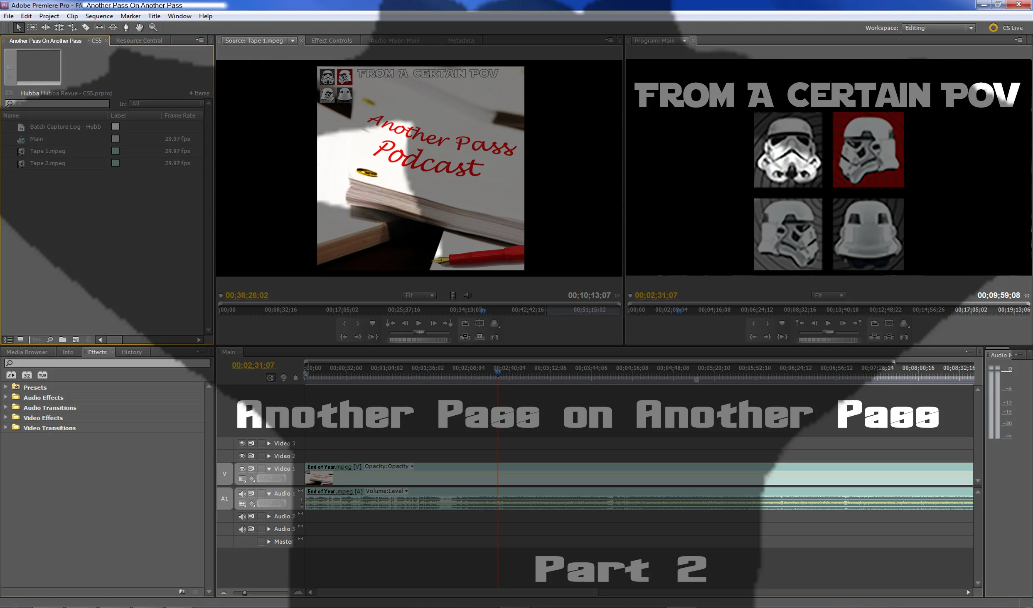Image resolution: width=1033 pixels, height=608 pixels.
Task: Click Export Frame camera in Program monitor
Action: 904,337
